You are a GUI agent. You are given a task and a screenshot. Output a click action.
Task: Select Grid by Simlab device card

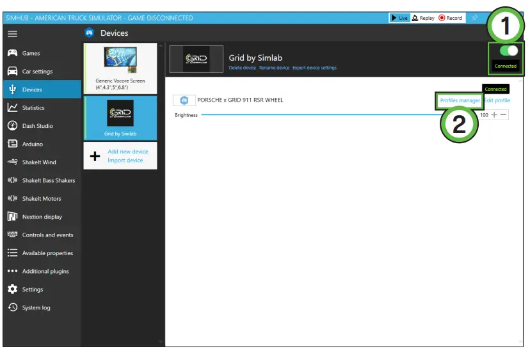[x=120, y=118]
